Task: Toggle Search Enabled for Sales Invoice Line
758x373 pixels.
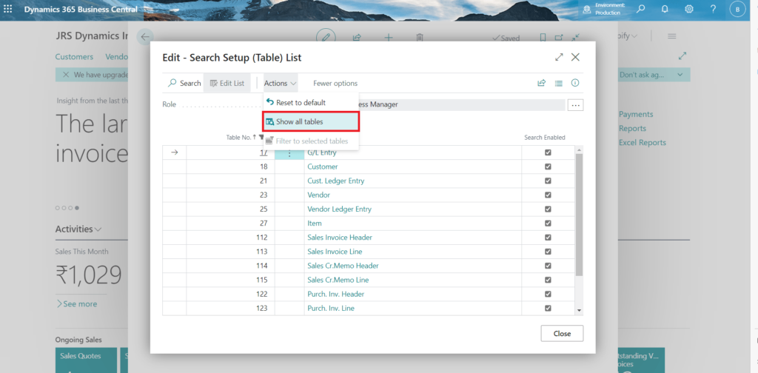Action: [548, 252]
